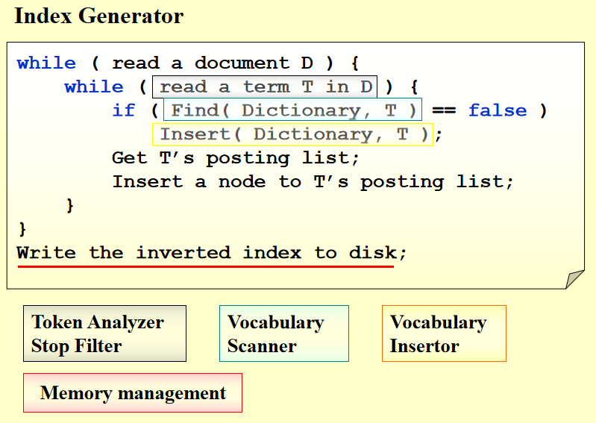This screenshot has height=423, width=596.
Task: Click the outermost closing brace
Action: click(22, 228)
